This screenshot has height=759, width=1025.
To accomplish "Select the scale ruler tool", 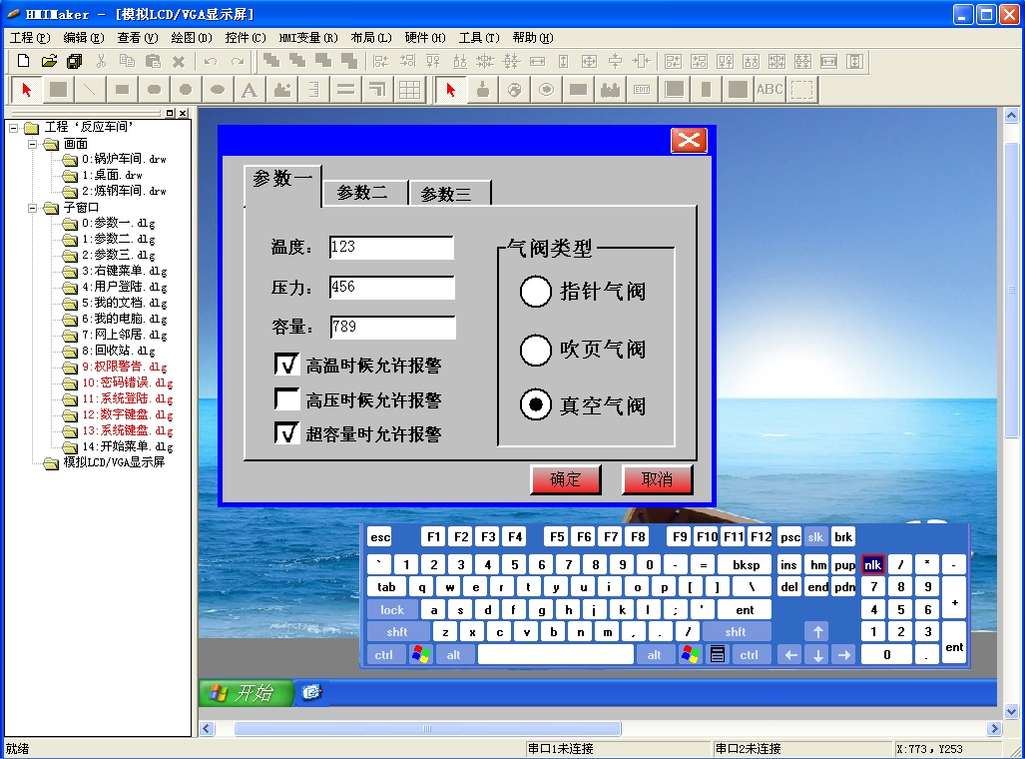I will tap(313, 90).
